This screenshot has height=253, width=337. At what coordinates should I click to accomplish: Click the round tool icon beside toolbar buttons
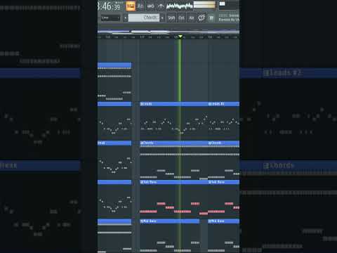click(201, 18)
